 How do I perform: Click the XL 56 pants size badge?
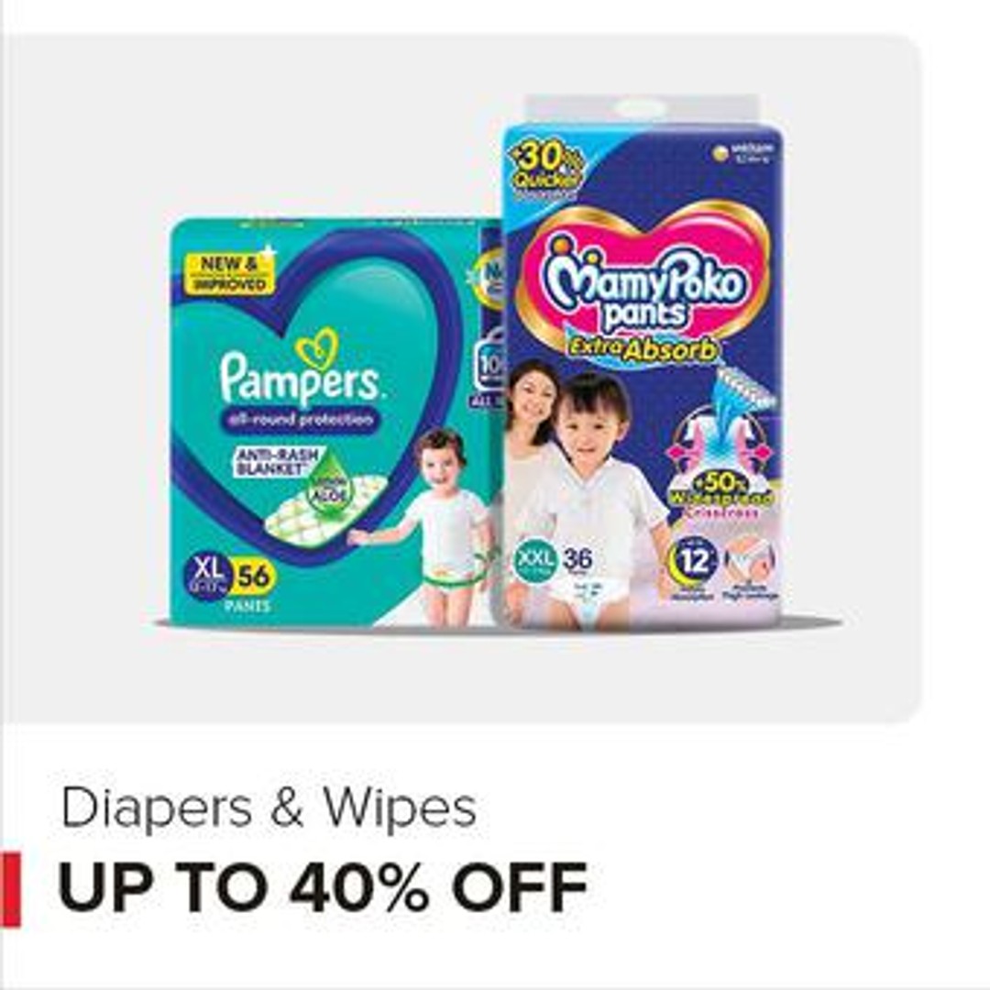coord(230,577)
